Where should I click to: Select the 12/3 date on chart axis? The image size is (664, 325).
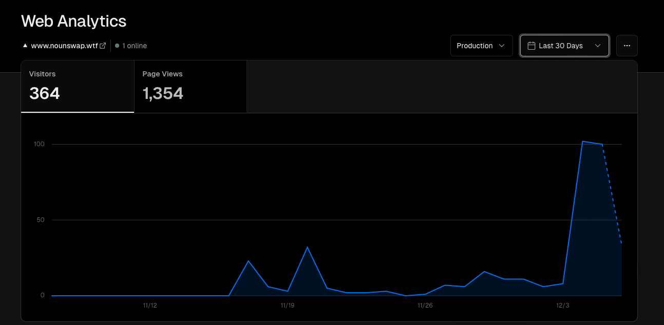click(x=563, y=306)
